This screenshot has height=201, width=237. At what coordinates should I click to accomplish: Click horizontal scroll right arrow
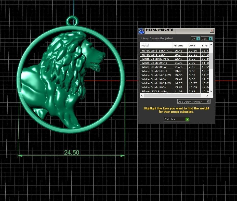207,95
